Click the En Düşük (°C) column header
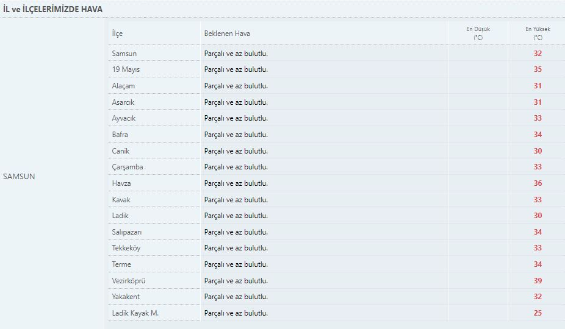Image resolution: width=565 pixels, height=329 pixels. [x=478, y=33]
